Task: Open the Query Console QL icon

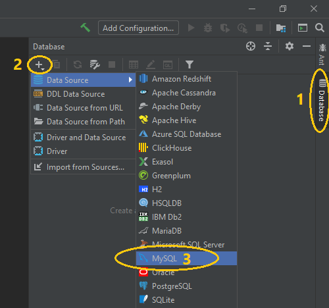Action: (x=168, y=65)
